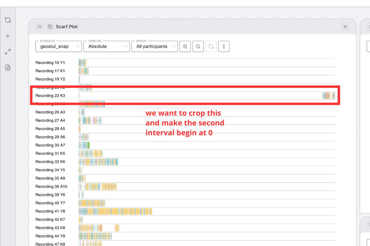Screen dimensions: 370x246
Task: Open the Stimulus dropdown showing geostul_snap
Action: pos(58,46)
